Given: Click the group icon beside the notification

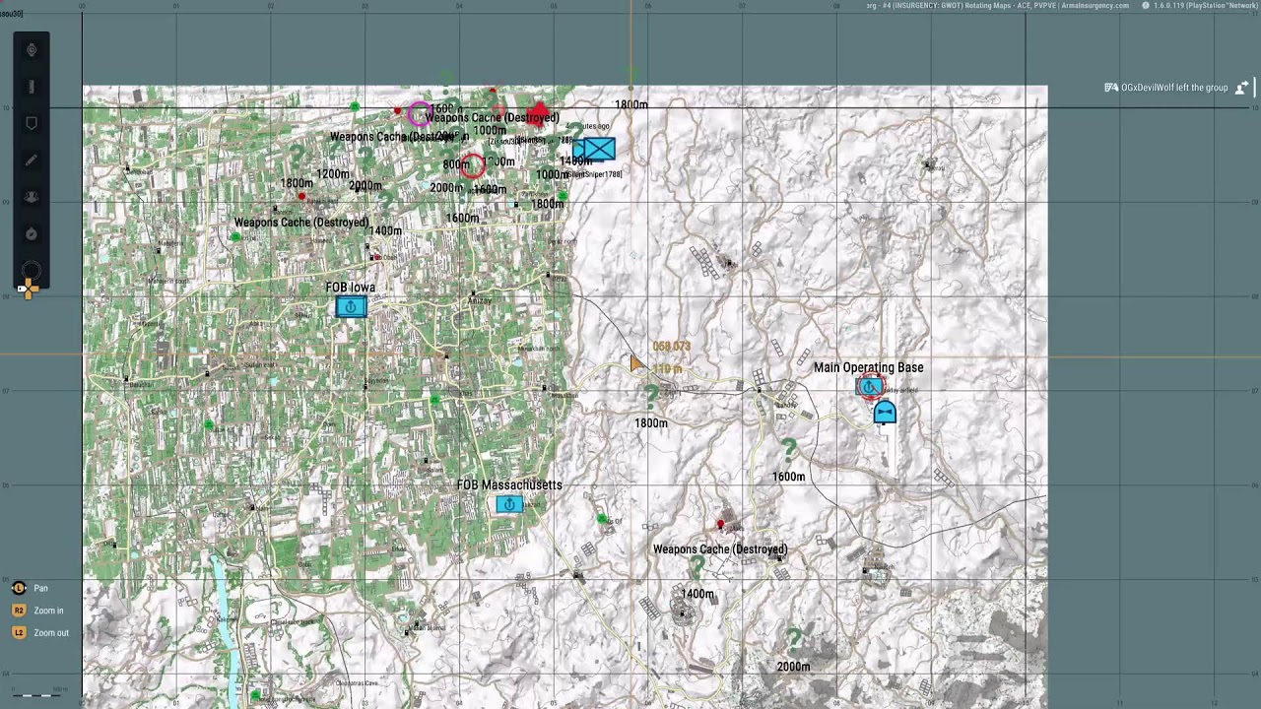Looking at the screenshot, I should 1242,88.
